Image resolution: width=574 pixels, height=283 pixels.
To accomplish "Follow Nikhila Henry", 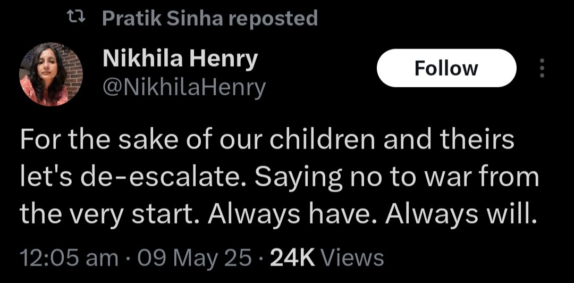I will coord(446,68).
